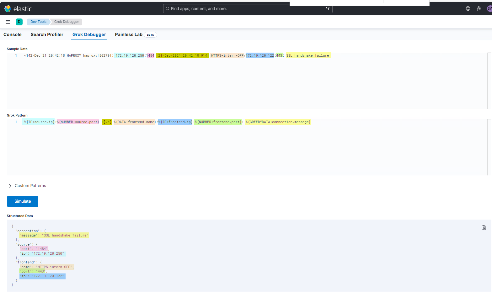
Task: Click the Structured Data label
Action: 20,216
